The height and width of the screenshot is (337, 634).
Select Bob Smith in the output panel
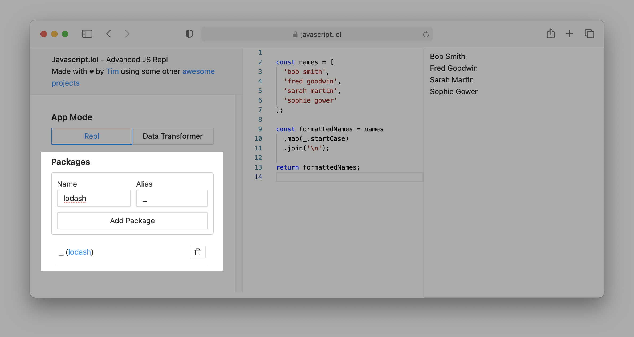click(x=448, y=56)
